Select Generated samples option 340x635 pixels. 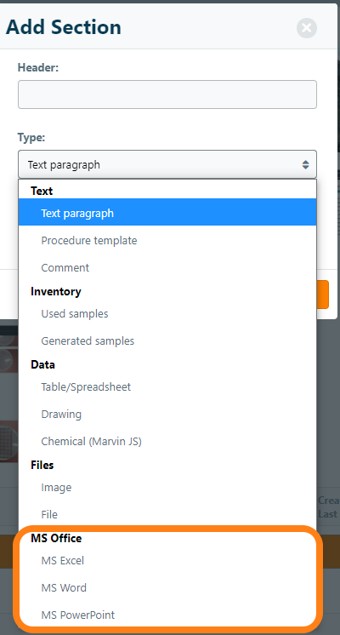[167, 341]
